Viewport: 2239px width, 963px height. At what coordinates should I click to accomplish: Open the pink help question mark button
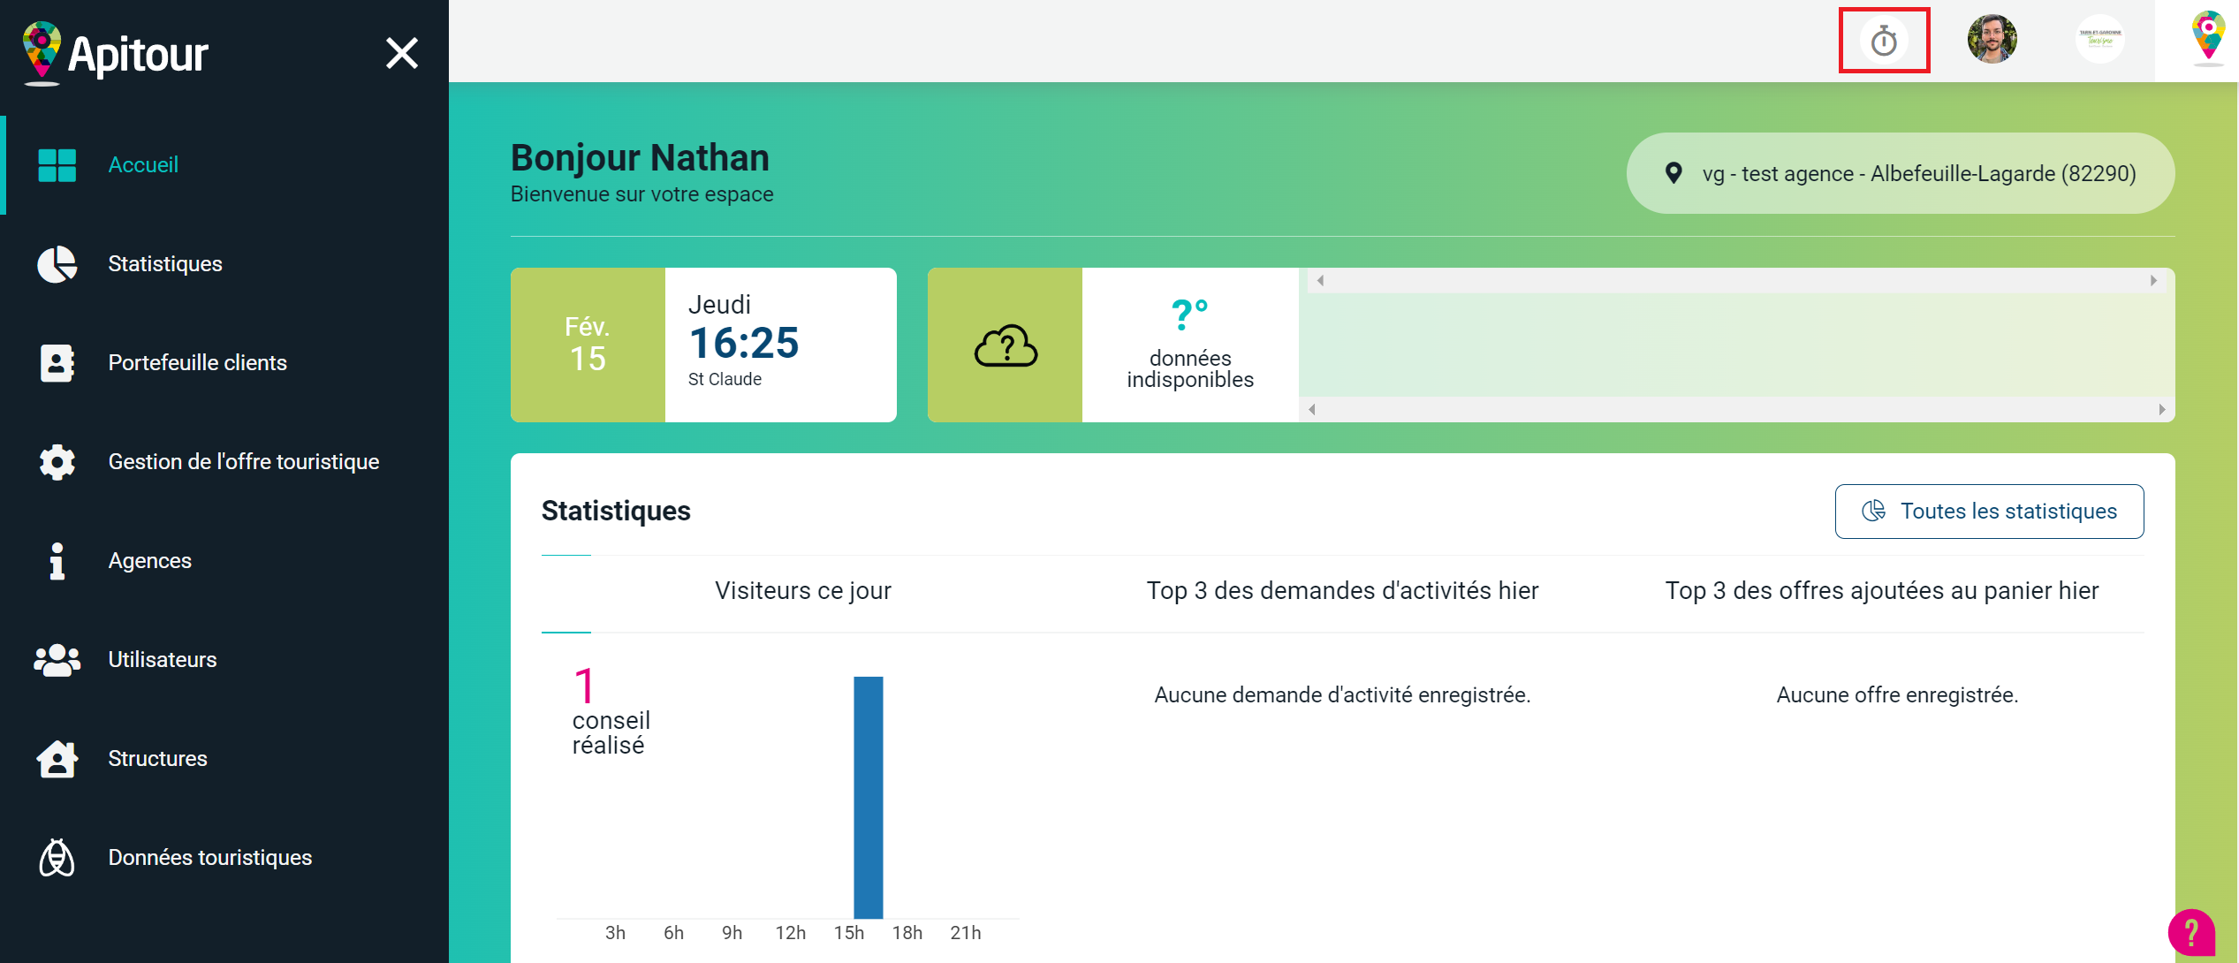tap(2190, 932)
